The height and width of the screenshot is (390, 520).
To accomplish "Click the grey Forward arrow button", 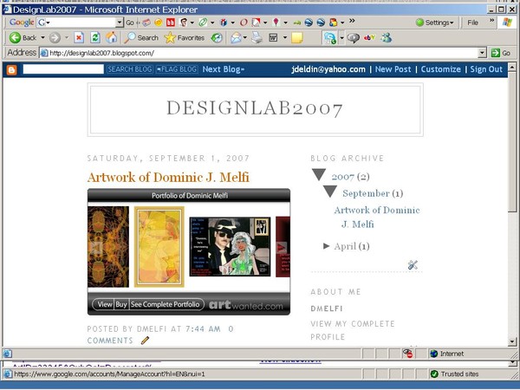I will pos(55,38).
